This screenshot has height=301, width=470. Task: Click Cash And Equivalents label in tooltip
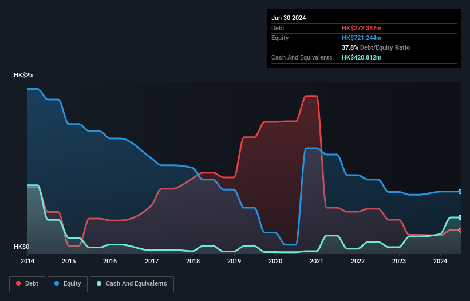(302, 57)
